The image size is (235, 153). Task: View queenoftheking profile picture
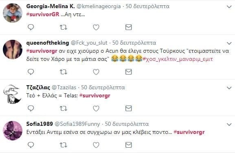(13, 50)
